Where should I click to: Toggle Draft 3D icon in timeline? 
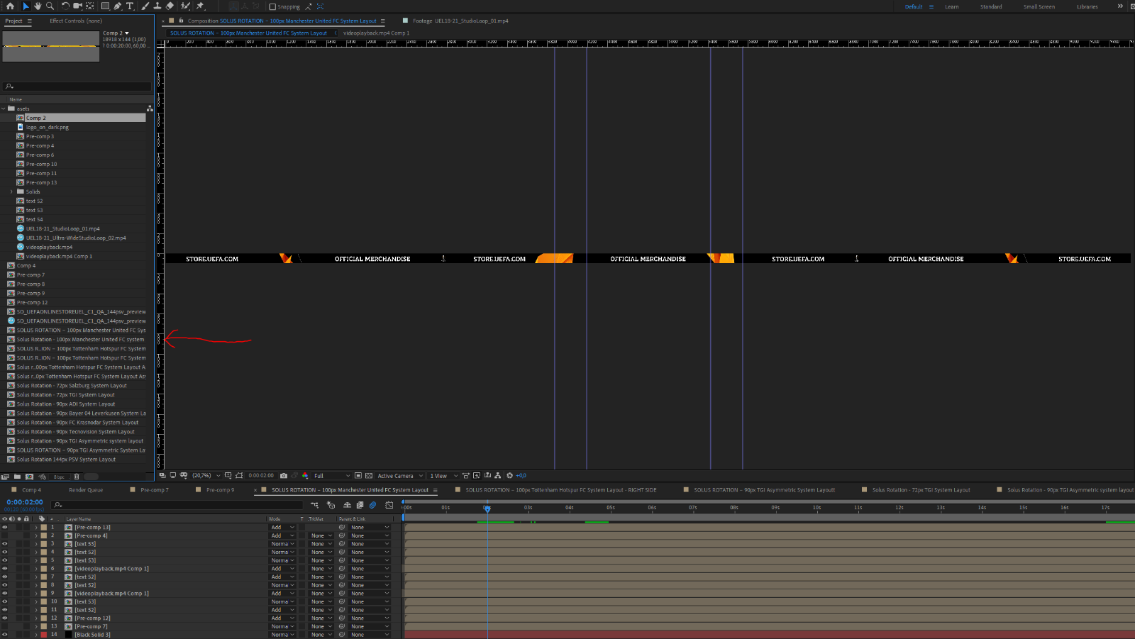click(x=331, y=505)
